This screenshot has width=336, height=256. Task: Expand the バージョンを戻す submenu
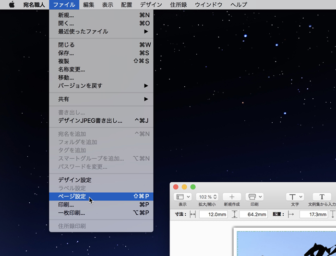coord(101,86)
